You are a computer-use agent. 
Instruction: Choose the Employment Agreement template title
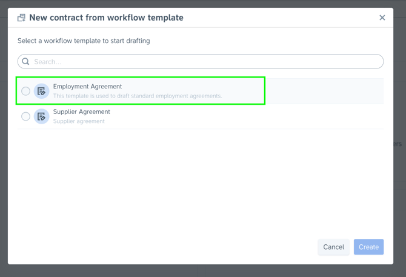coord(87,87)
